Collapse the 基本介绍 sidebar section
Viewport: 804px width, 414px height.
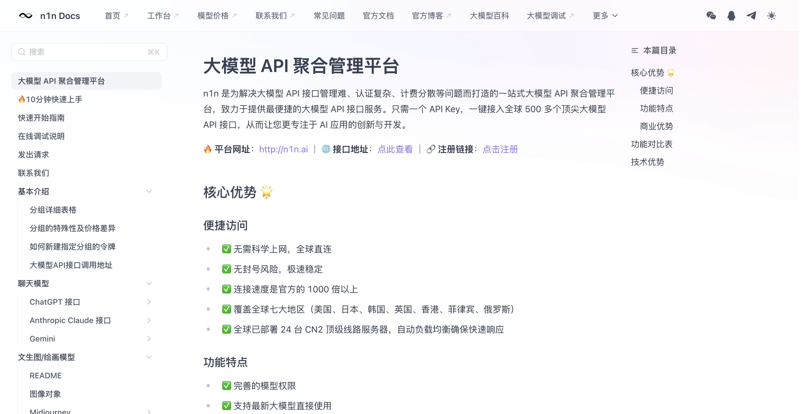coord(149,191)
